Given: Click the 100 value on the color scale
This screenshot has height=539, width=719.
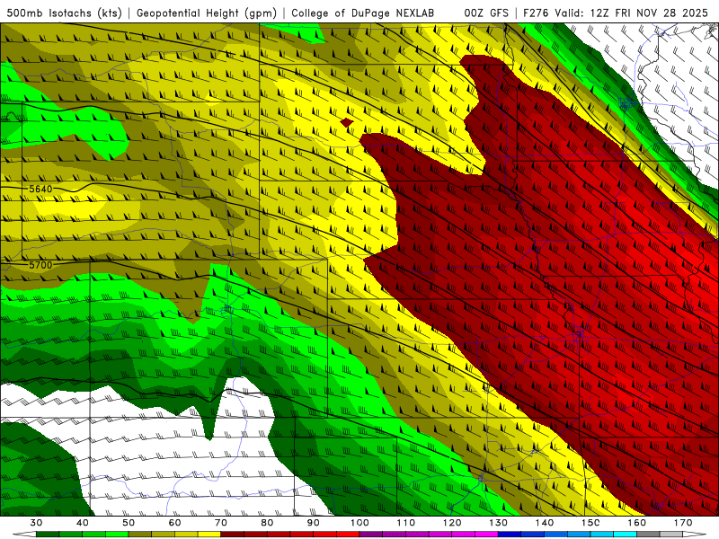Looking at the screenshot, I should [359, 523].
